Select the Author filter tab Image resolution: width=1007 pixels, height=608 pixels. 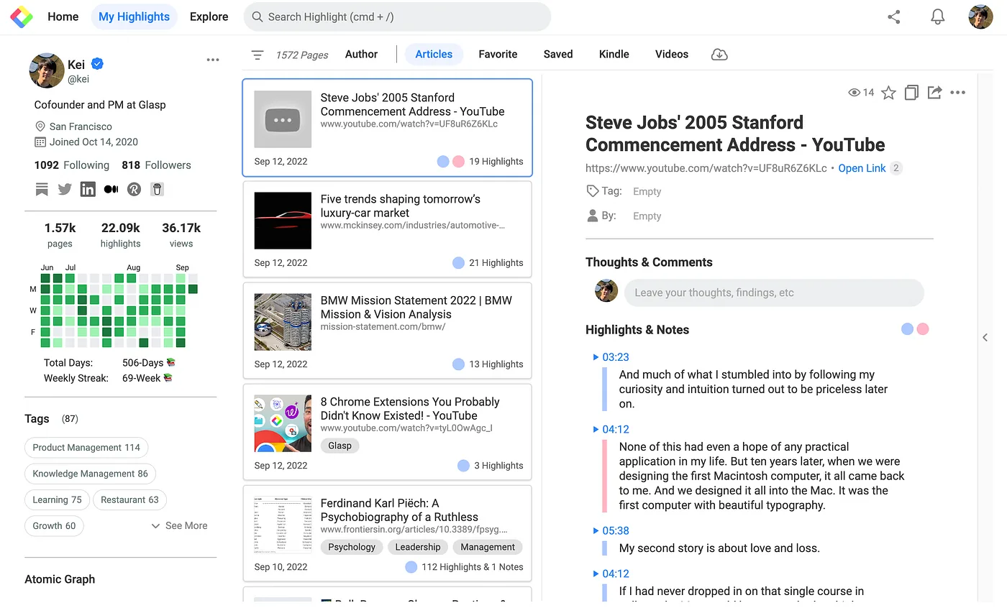coord(361,54)
